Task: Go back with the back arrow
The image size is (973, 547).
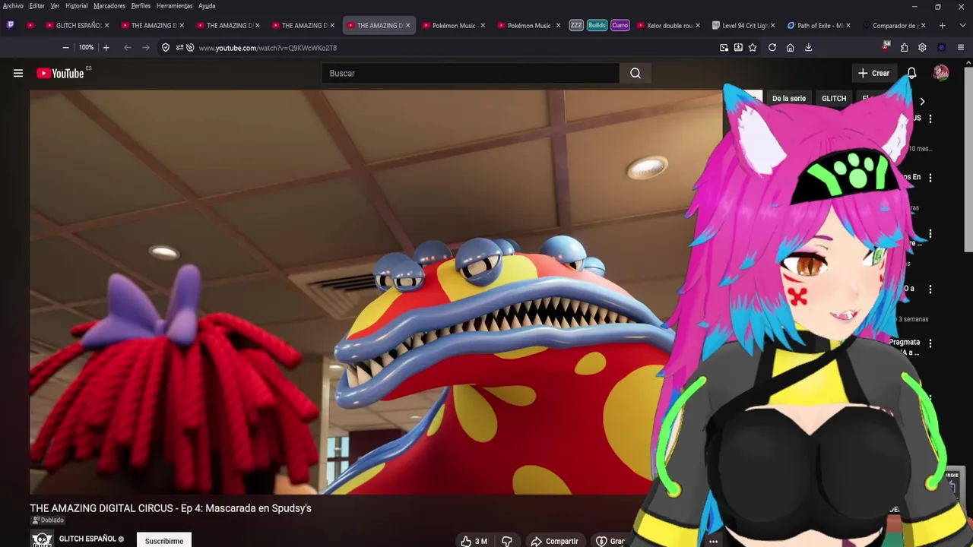Action: coord(127,47)
